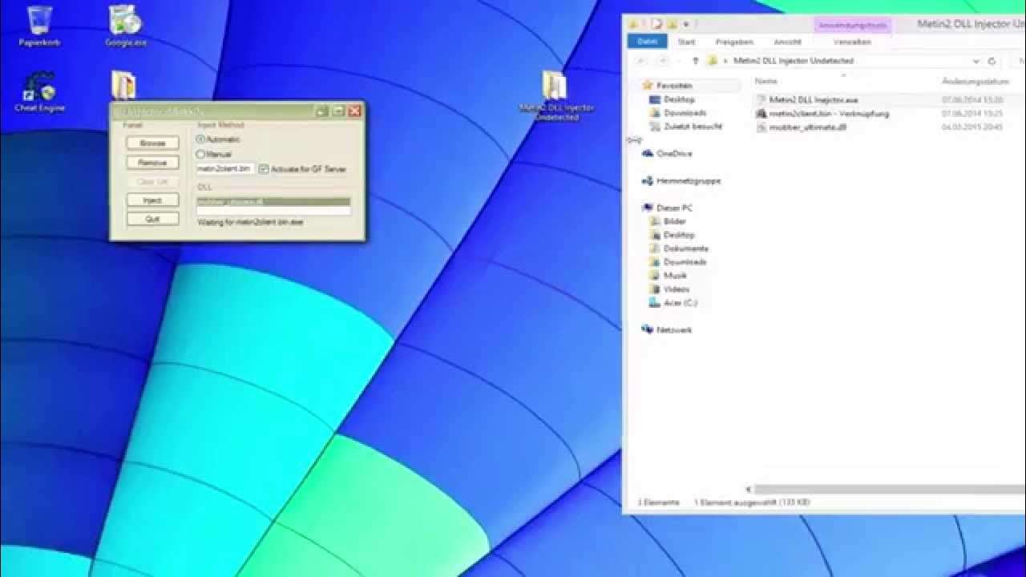Click the Browse button in injector
This screenshot has width=1026, height=577.
pos(152,143)
